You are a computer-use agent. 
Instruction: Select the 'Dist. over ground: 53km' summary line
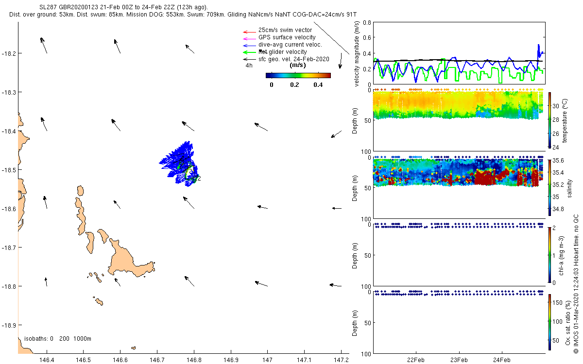(x=183, y=15)
